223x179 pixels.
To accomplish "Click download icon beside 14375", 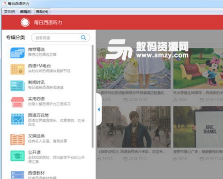I will (99, 158).
